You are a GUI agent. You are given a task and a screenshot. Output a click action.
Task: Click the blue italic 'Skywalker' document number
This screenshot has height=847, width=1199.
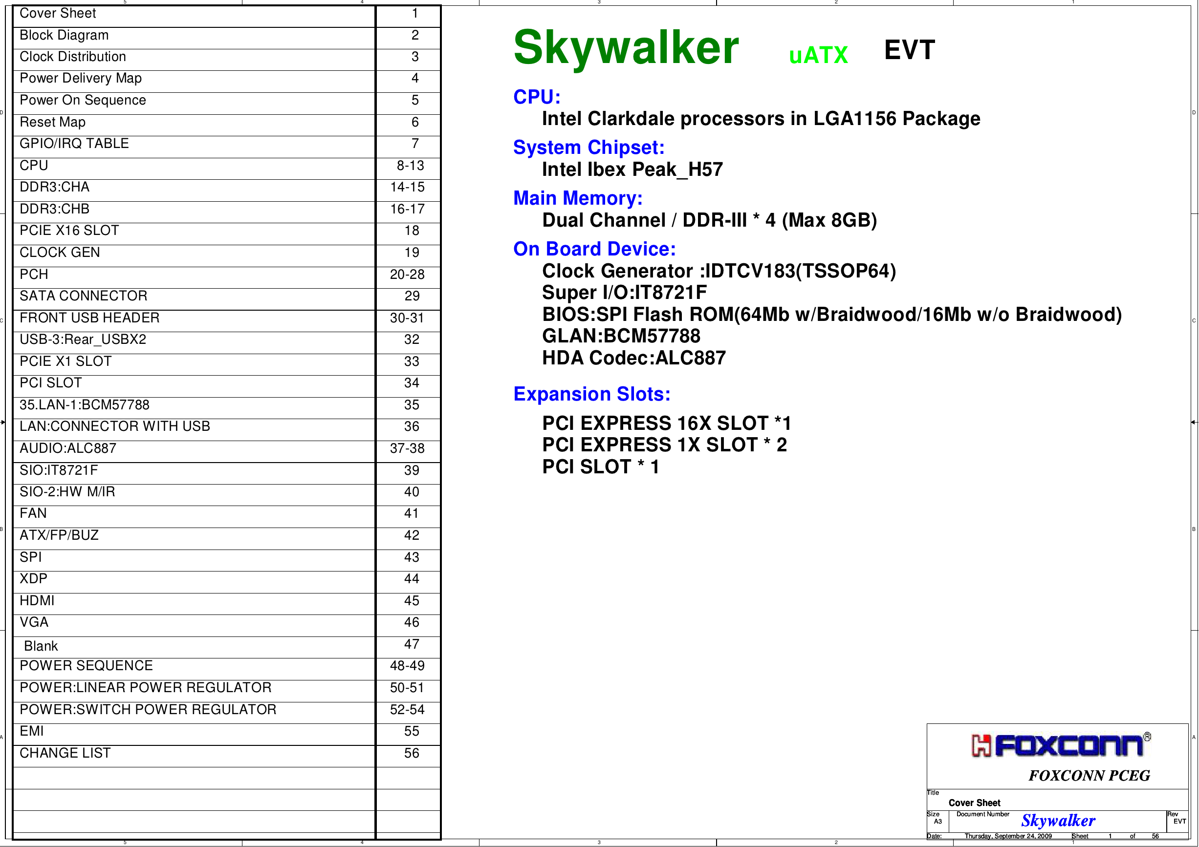click(x=1058, y=821)
